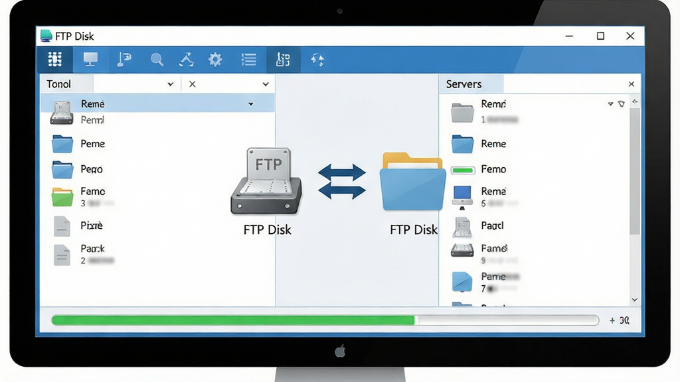This screenshot has width=680, height=382.
Task: Open the blue Reme folder in Servers
Action: [462, 144]
